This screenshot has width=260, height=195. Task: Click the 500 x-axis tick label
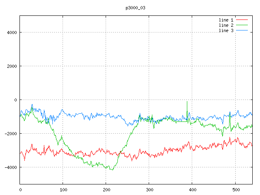click(x=235, y=189)
